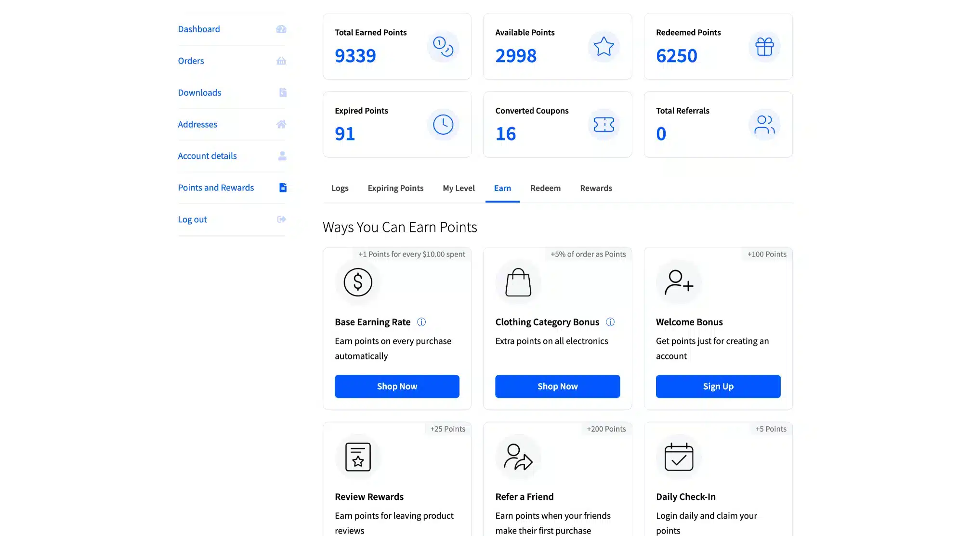Viewport: 971px width, 536px height.
Task: Click the Points and Rewards document icon
Action: tap(283, 188)
